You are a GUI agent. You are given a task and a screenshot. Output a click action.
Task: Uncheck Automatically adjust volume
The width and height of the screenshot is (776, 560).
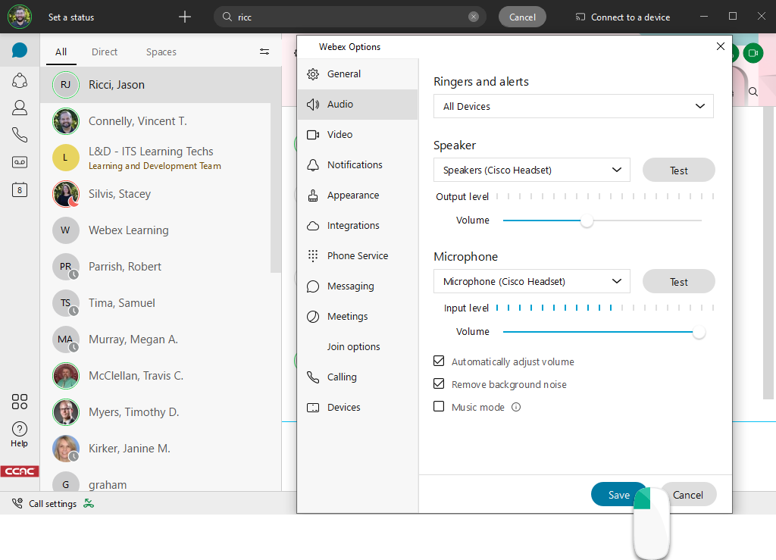(x=439, y=361)
